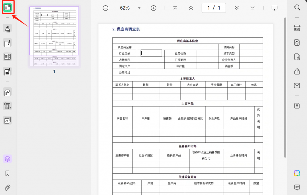Click the active text field beside 行业类别

pos(151,53)
